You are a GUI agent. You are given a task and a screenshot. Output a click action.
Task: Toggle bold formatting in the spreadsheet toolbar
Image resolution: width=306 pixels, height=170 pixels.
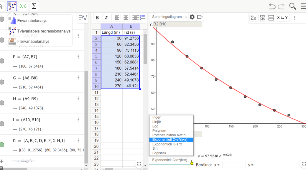(x=97, y=18)
